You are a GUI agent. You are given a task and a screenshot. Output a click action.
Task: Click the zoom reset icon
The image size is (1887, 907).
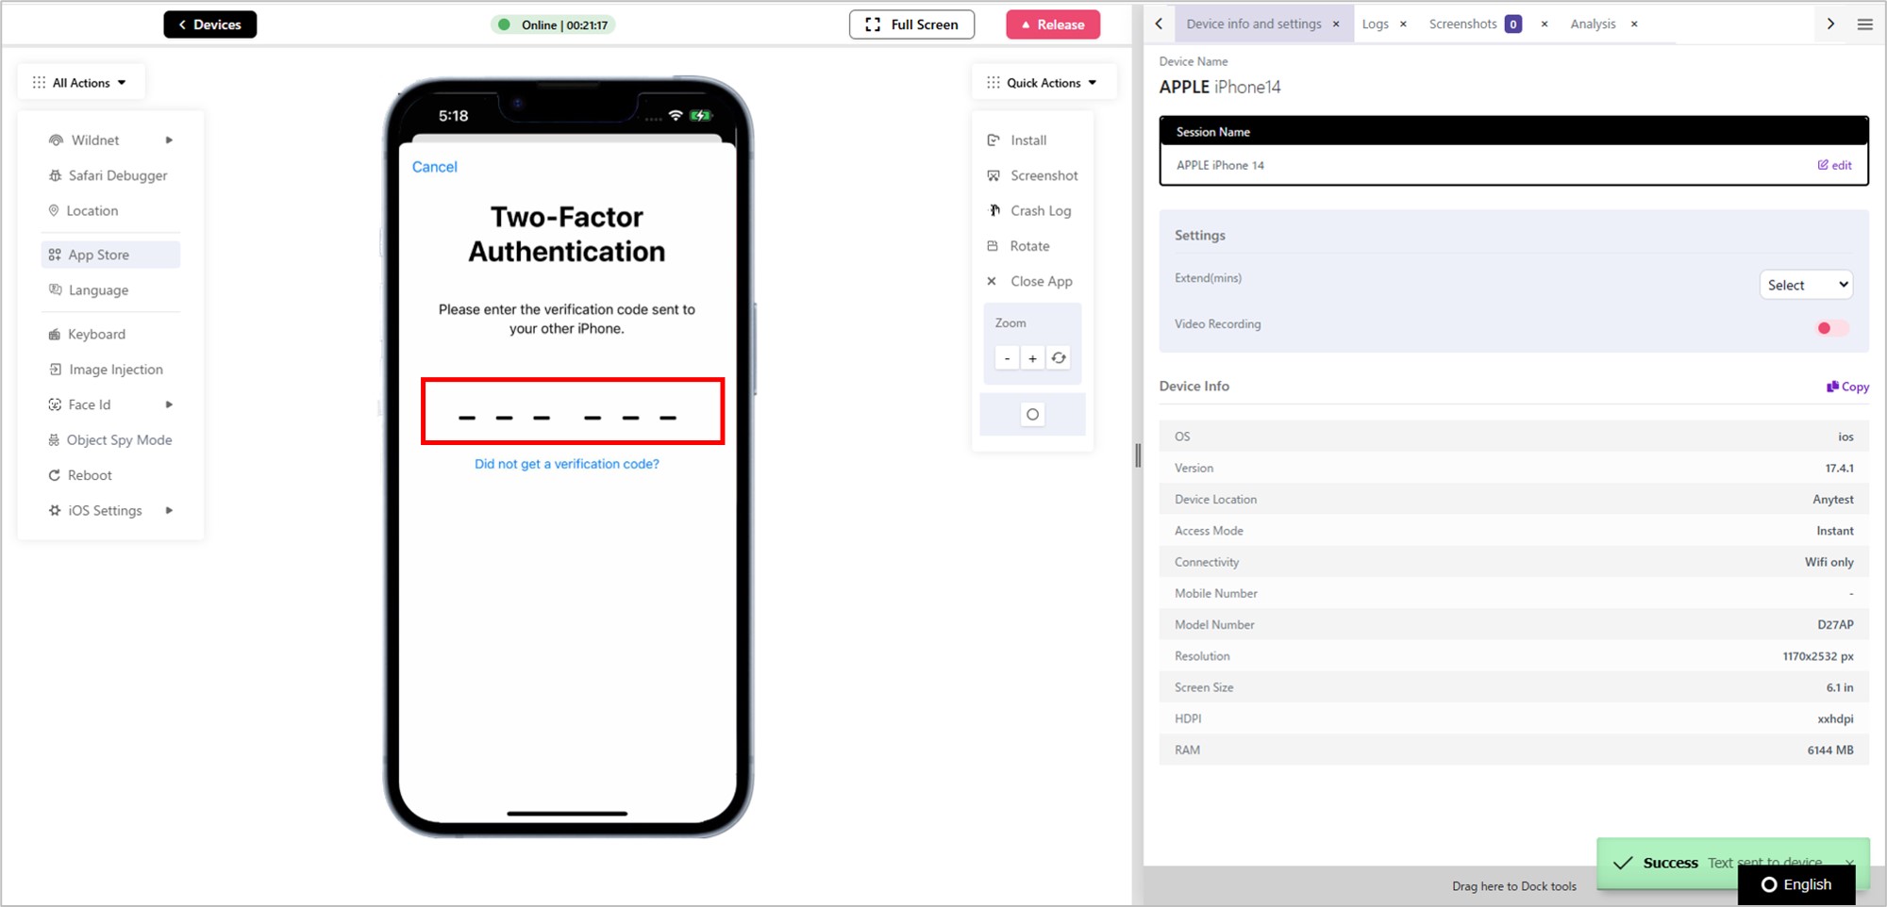[1059, 358]
